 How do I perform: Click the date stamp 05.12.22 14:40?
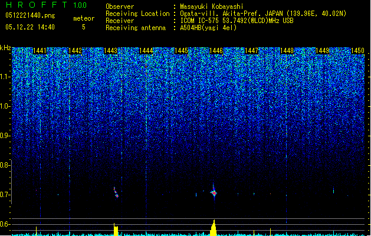[30, 27]
